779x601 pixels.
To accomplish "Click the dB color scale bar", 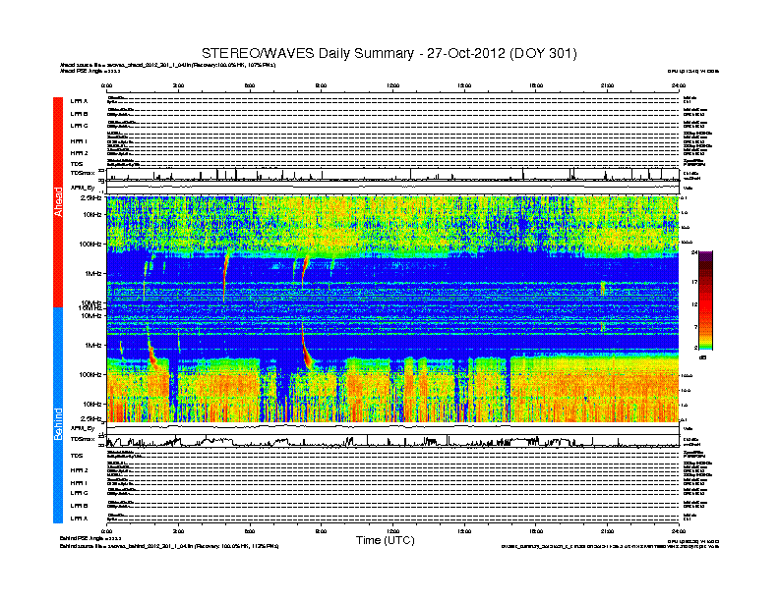I will tap(705, 300).
